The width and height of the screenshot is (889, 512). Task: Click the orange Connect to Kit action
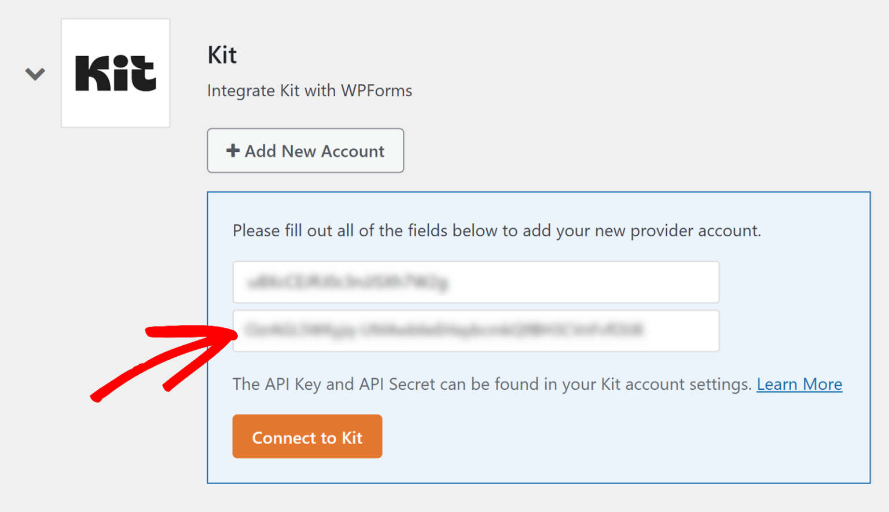pos(307,437)
